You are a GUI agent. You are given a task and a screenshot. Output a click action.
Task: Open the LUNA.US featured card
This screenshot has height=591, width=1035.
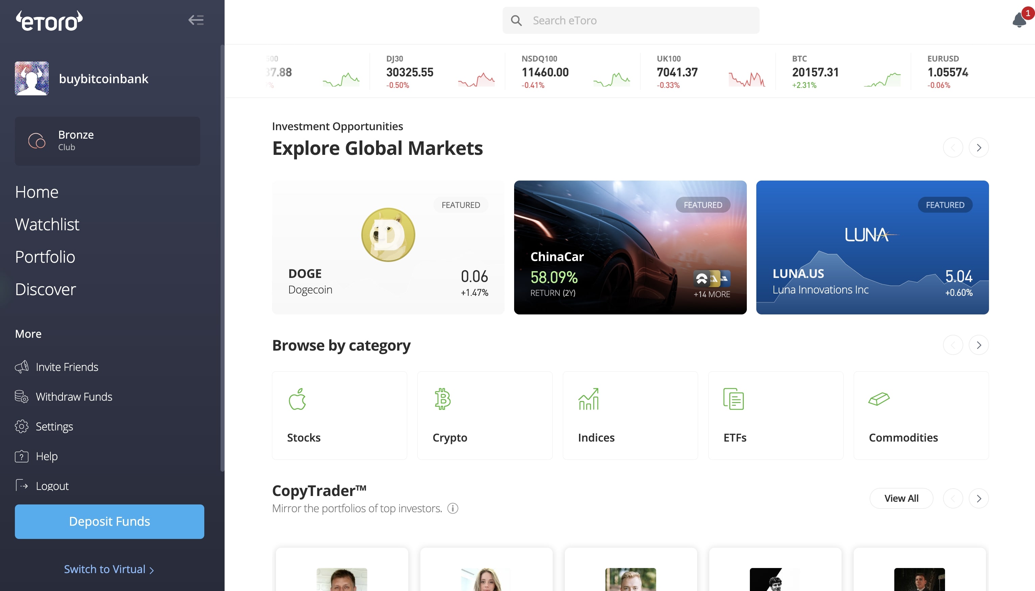coord(872,247)
